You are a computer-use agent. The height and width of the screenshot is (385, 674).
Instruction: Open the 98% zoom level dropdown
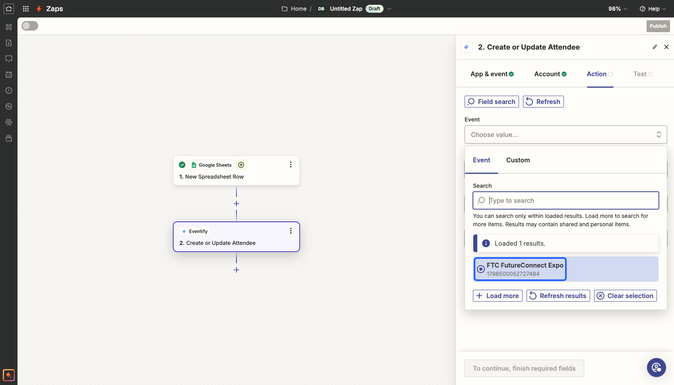tap(618, 9)
